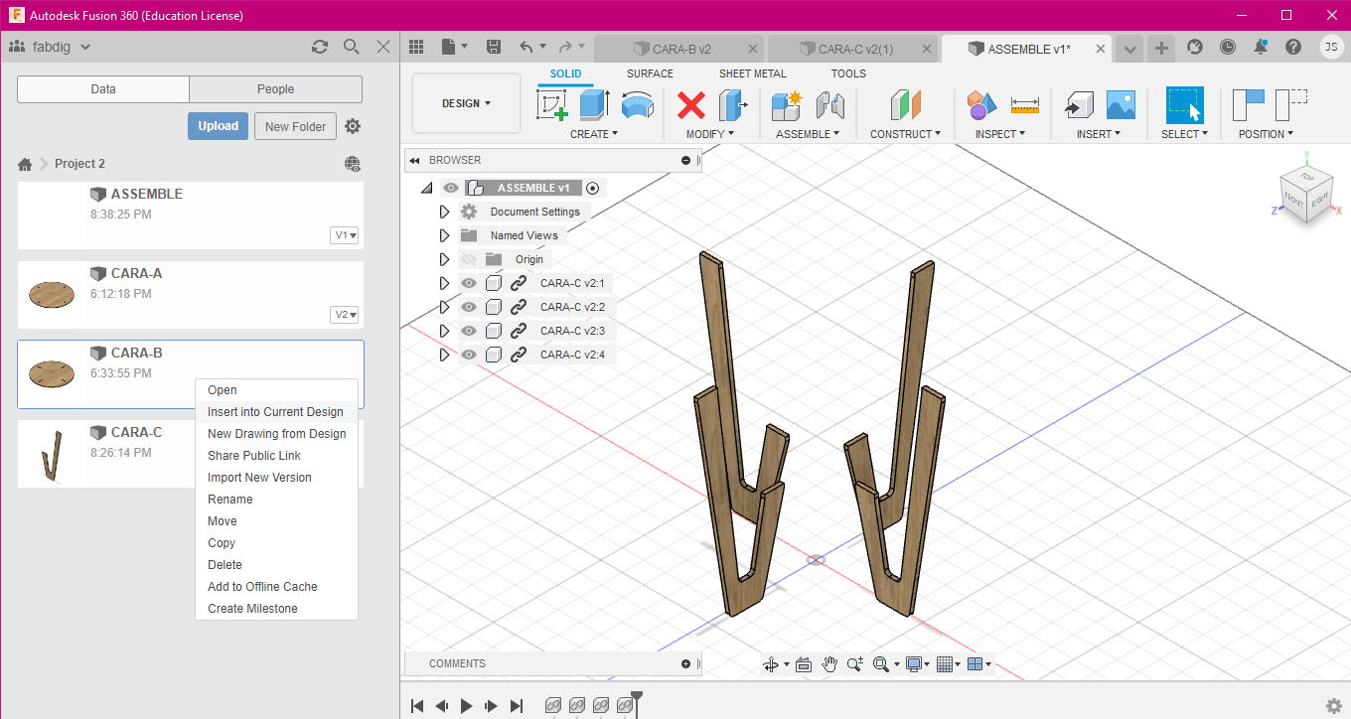Click the Position revert icon

pyautogui.click(x=1291, y=104)
